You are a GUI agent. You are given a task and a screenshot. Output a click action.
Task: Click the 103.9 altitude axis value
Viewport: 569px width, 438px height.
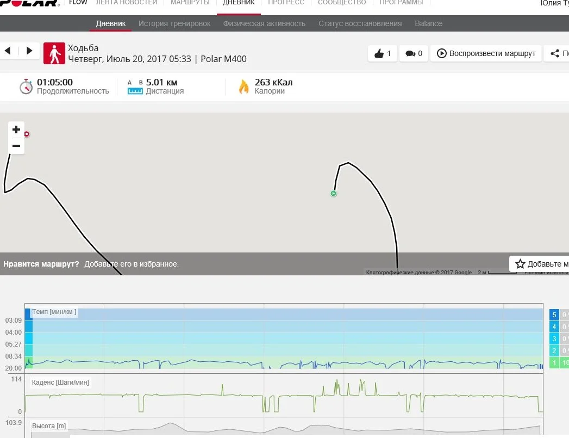tap(14, 423)
